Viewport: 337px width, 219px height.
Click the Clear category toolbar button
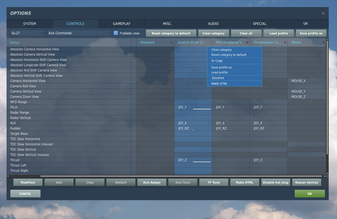[213, 33]
